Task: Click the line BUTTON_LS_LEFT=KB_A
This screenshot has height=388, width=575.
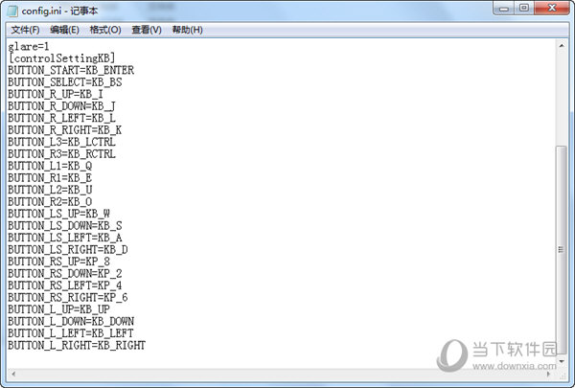Action: tap(65, 238)
